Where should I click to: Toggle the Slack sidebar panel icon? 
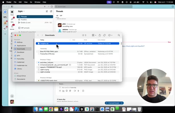tap(12, 6)
